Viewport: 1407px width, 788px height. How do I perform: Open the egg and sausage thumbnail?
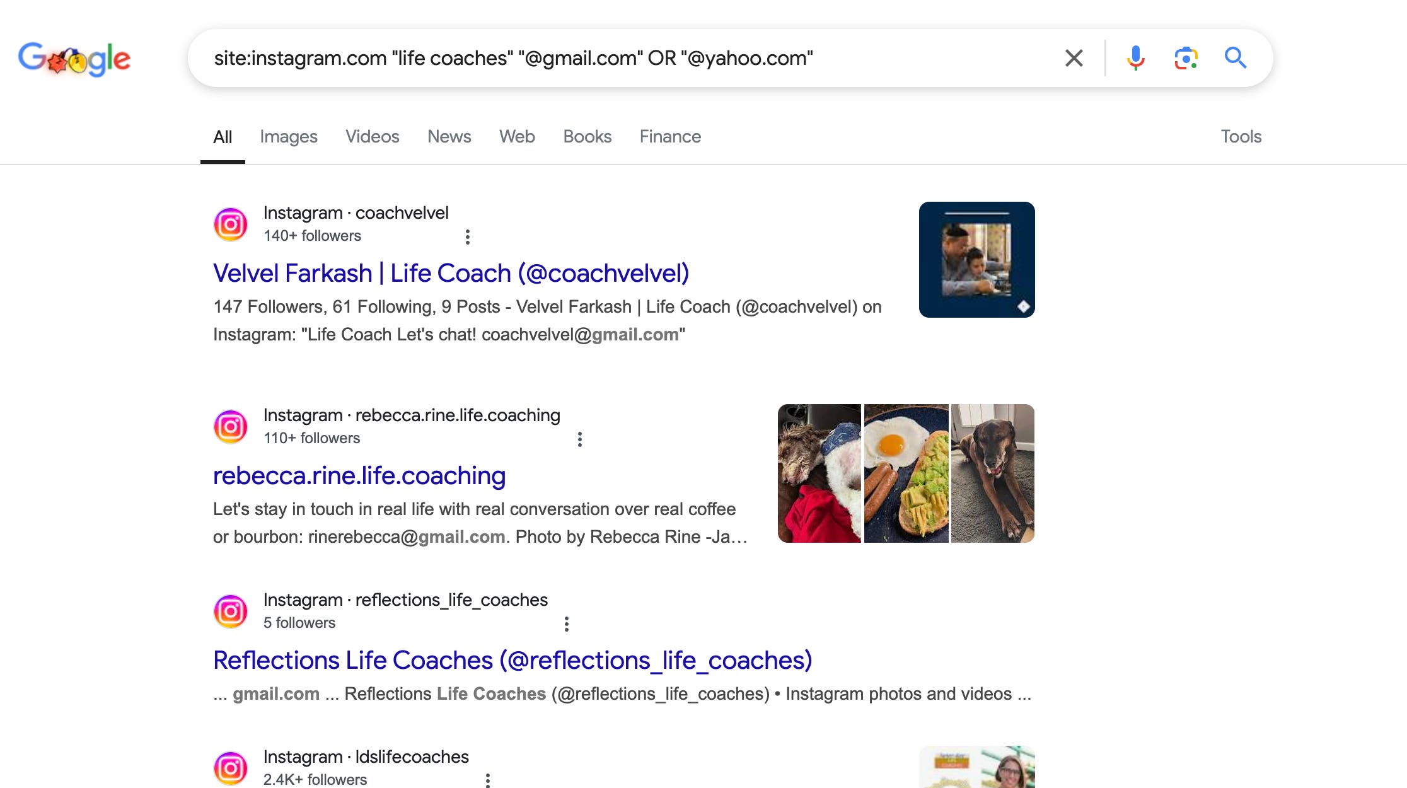click(x=906, y=473)
